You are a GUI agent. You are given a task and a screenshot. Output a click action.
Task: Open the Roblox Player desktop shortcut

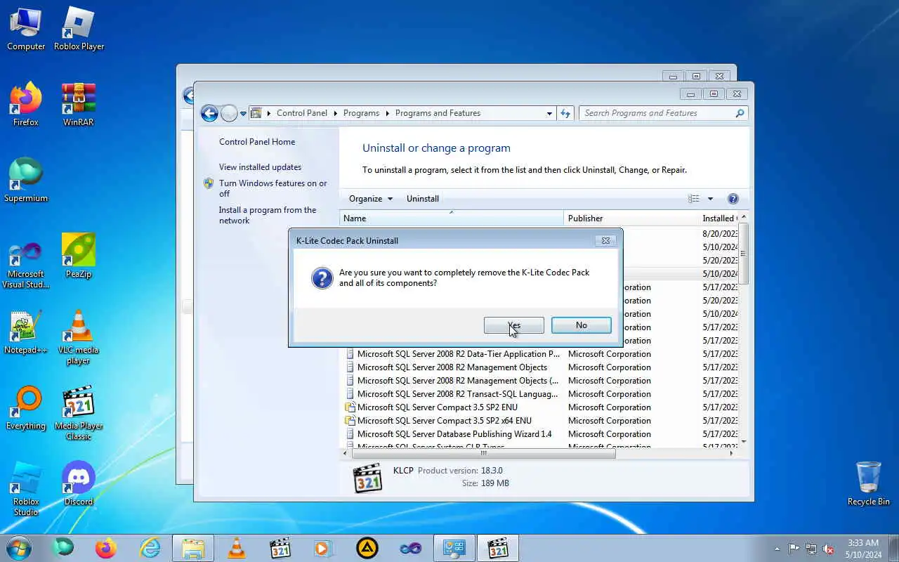coord(79,29)
